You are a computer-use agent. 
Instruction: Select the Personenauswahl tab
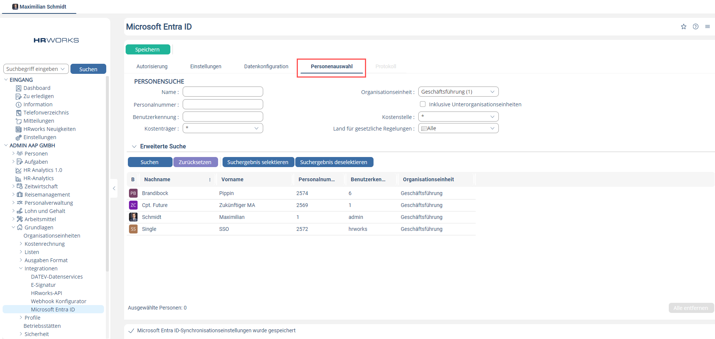(331, 66)
